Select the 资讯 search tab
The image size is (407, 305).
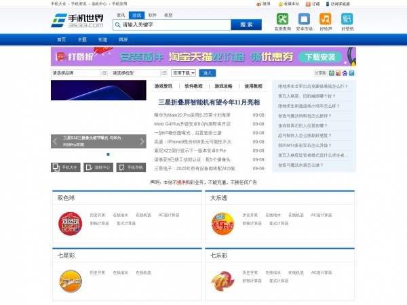tap(121, 16)
